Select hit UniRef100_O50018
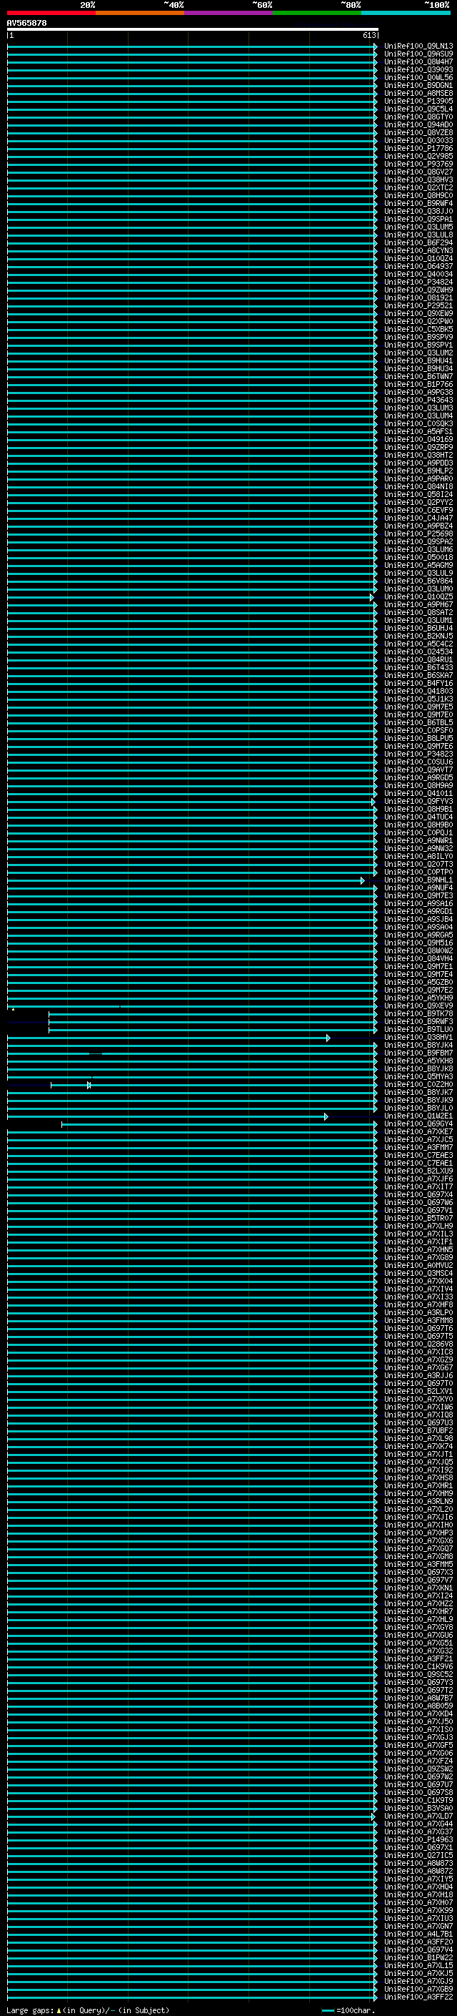Image resolution: width=457 pixels, height=2016 pixels. (418, 557)
